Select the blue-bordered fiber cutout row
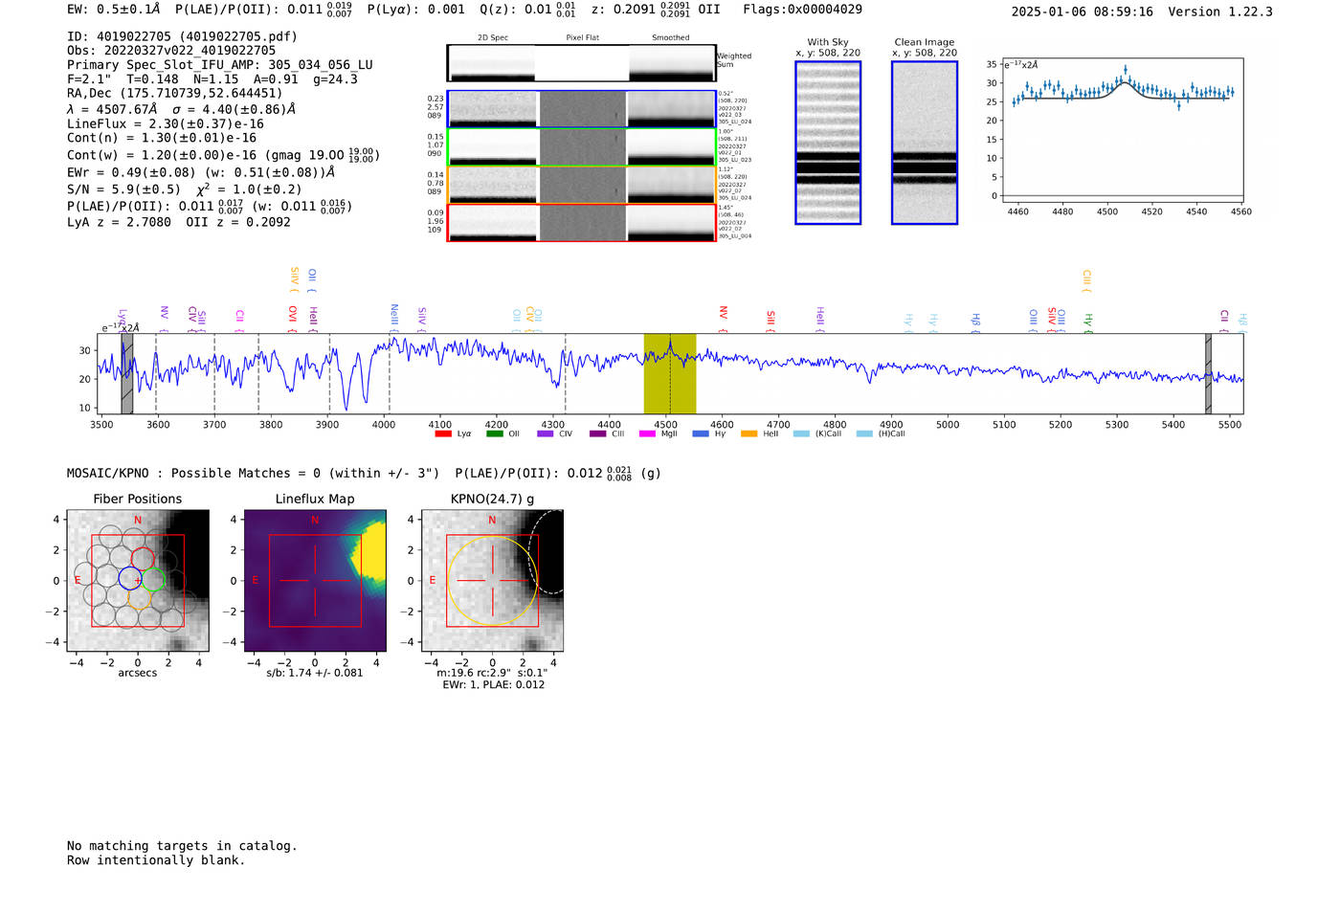 click(581, 109)
